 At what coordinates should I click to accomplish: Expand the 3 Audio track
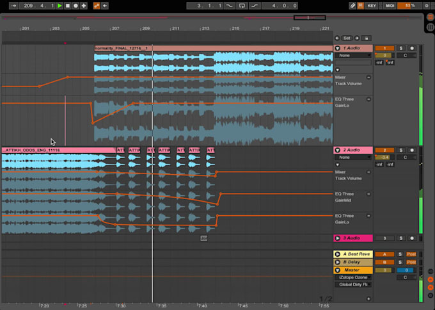click(x=338, y=238)
